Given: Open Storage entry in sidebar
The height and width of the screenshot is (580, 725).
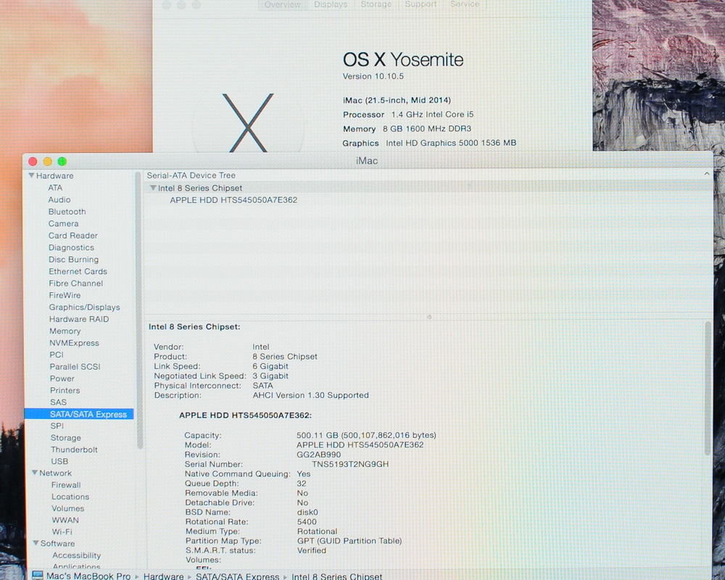Looking at the screenshot, I should pos(66,438).
